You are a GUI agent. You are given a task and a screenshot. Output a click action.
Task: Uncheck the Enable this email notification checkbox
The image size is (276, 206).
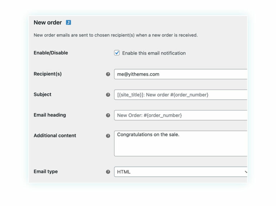[117, 53]
